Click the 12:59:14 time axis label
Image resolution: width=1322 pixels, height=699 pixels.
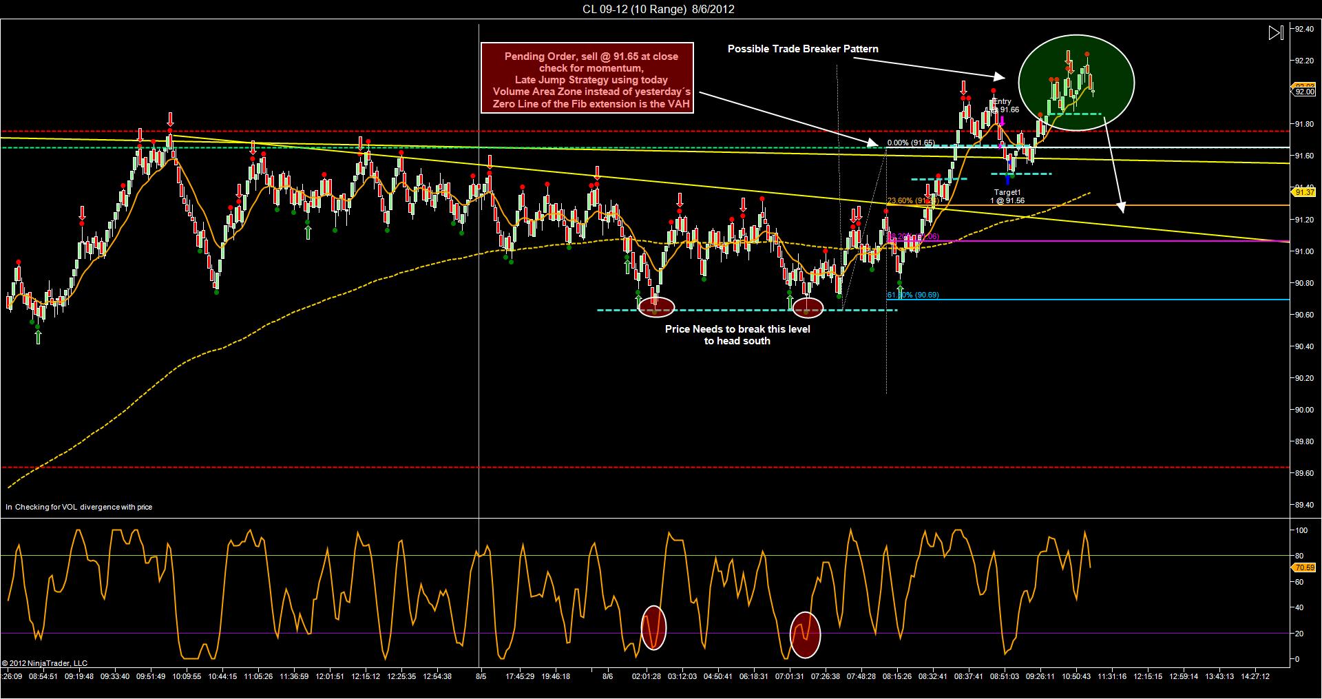pos(1183,676)
